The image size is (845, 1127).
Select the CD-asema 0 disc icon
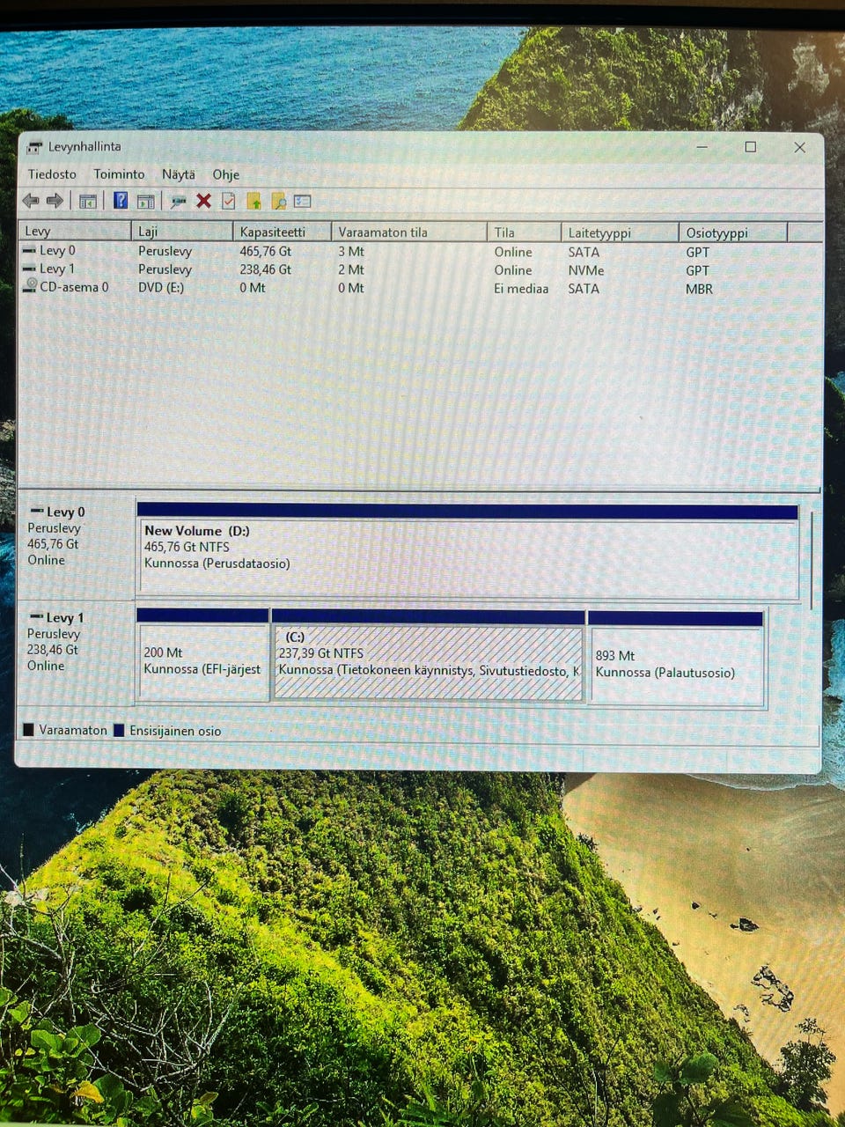[30, 286]
